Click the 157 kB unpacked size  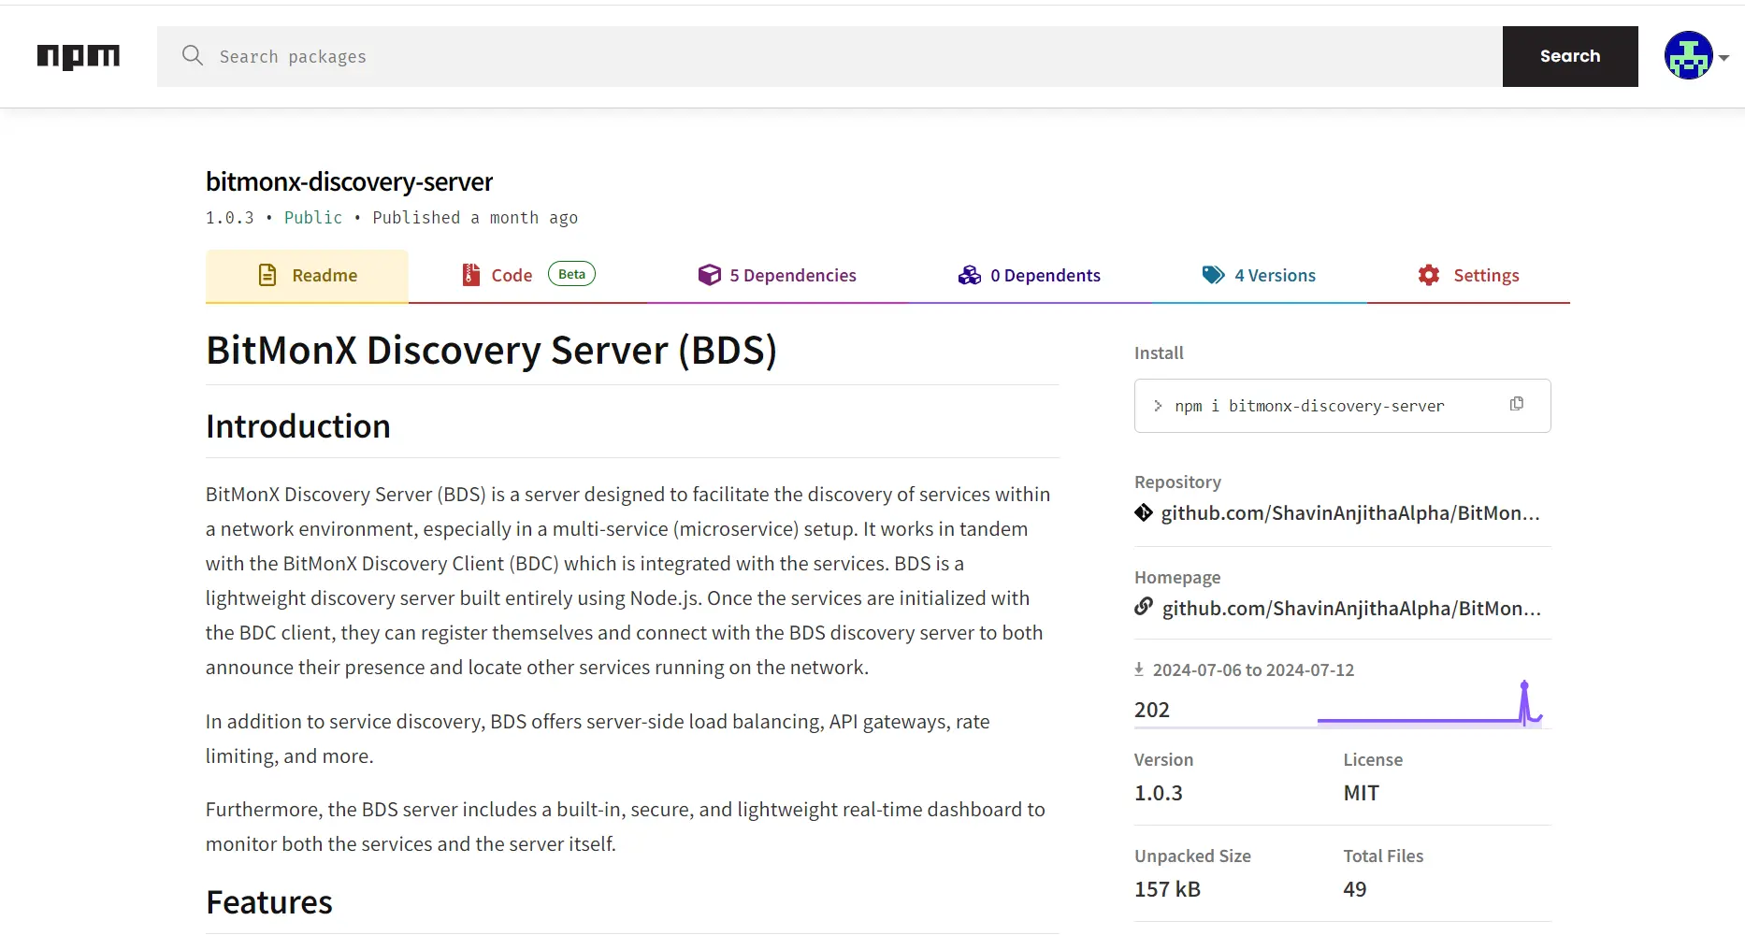(x=1167, y=889)
